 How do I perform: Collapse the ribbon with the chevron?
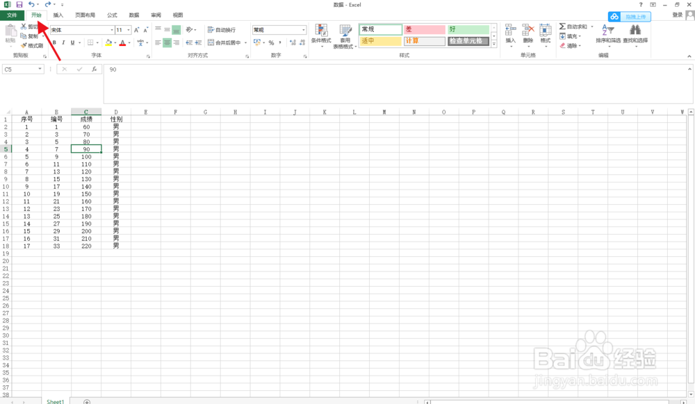[689, 56]
